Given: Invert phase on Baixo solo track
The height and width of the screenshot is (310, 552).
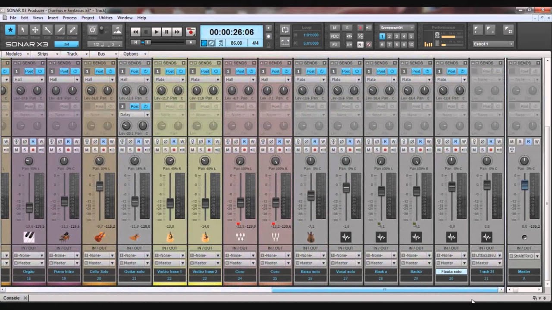Looking at the screenshot, I should 306,141.
